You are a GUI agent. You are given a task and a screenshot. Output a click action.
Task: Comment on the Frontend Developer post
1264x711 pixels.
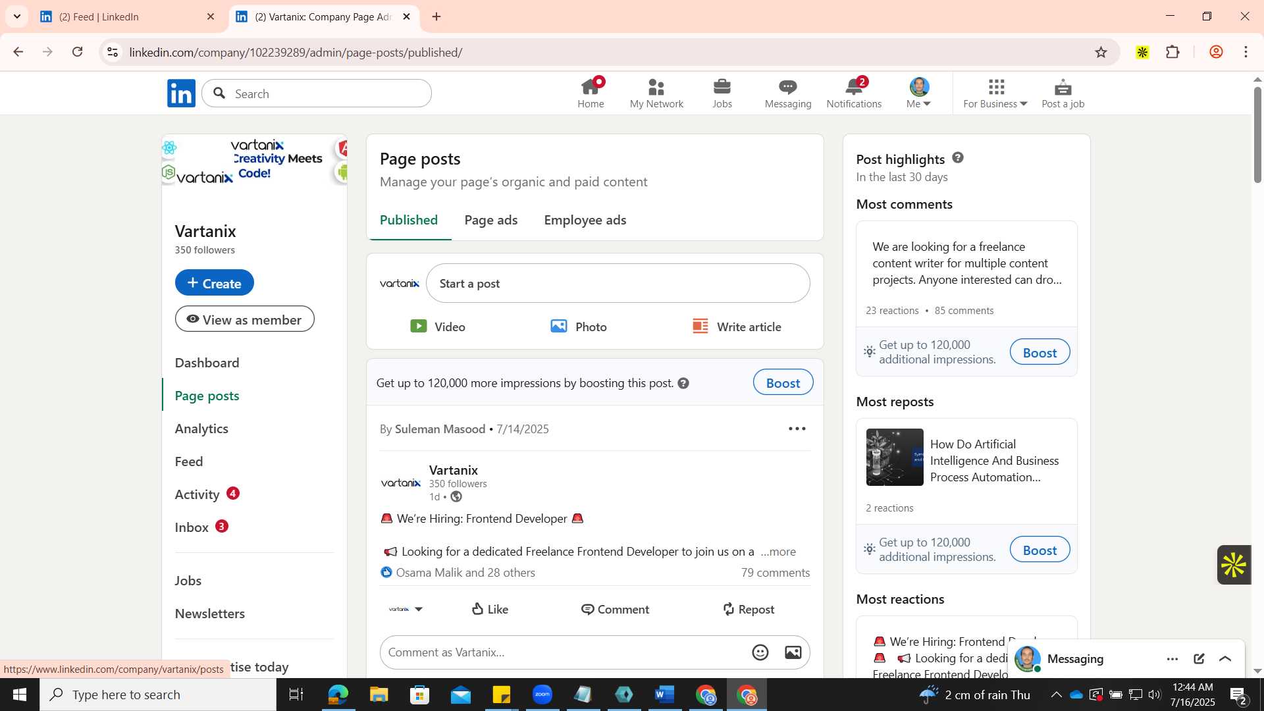tap(615, 610)
